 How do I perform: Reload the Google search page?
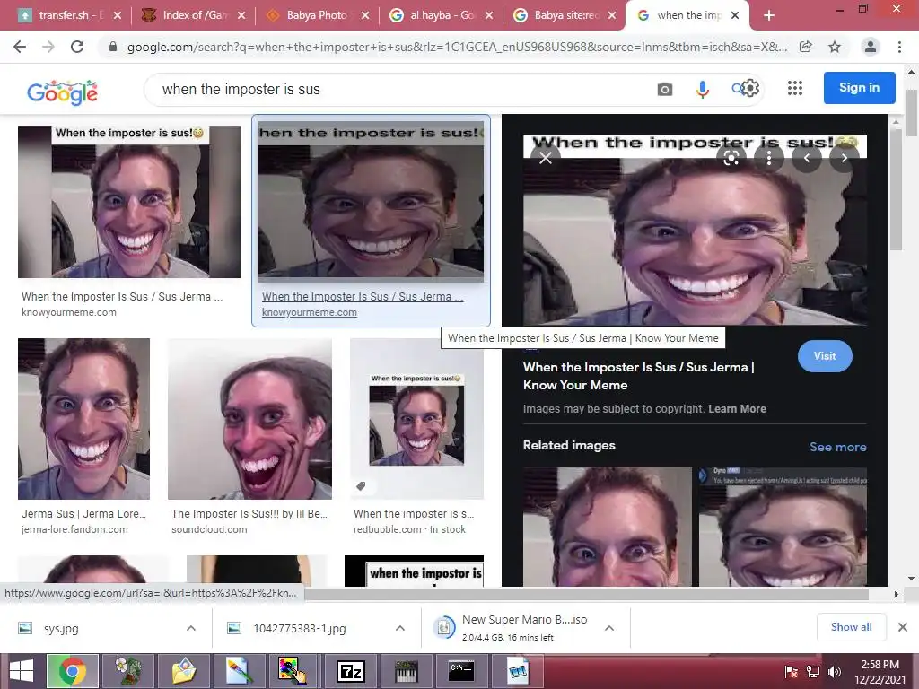pos(77,47)
